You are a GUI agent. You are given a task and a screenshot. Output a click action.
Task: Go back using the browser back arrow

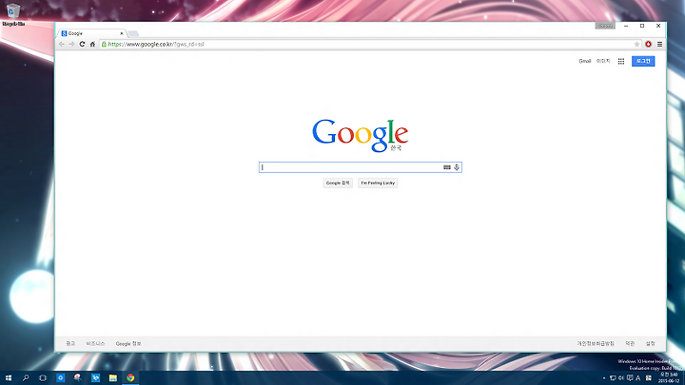62,44
